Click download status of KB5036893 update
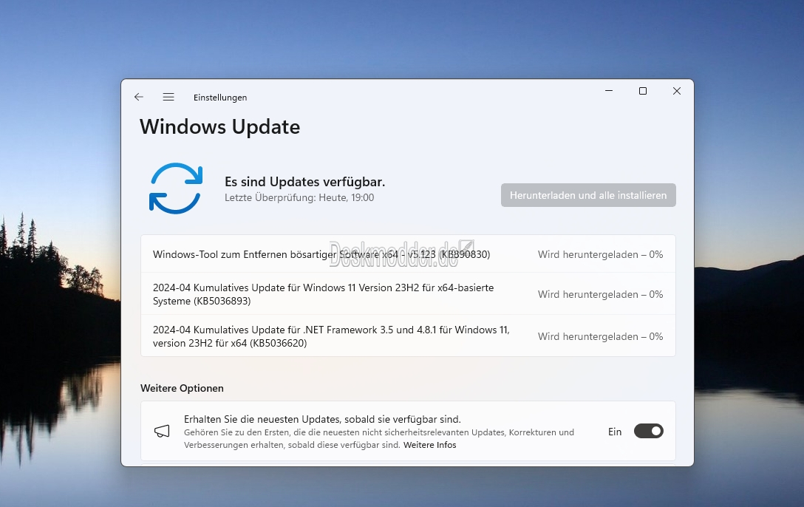804x507 pixels. [601, 294]
